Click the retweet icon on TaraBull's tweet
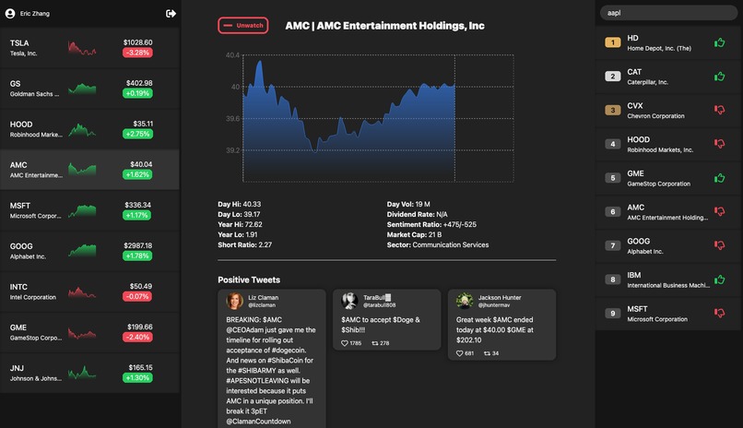Screen dimensions: 743x428 tap(375, 343)
